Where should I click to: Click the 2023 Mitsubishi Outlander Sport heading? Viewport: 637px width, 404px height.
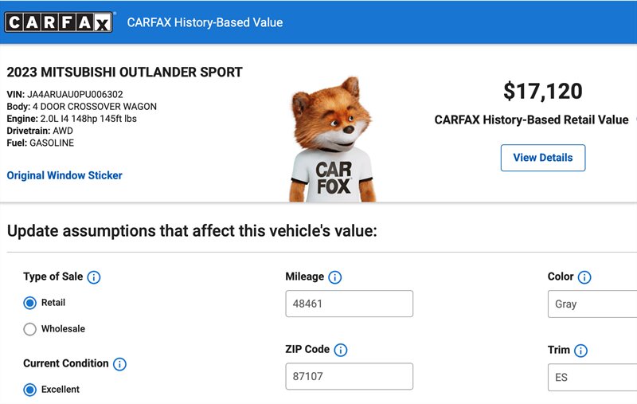click(124, 73)
